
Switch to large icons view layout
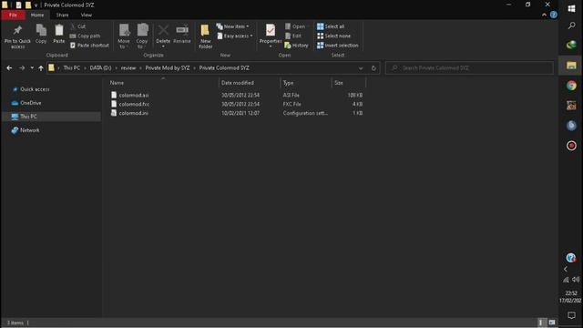pos(552,323)
